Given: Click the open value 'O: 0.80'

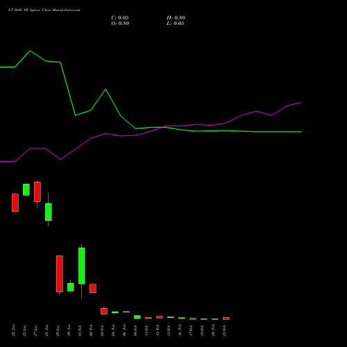Looking at the screenshot, I should 120,24.
